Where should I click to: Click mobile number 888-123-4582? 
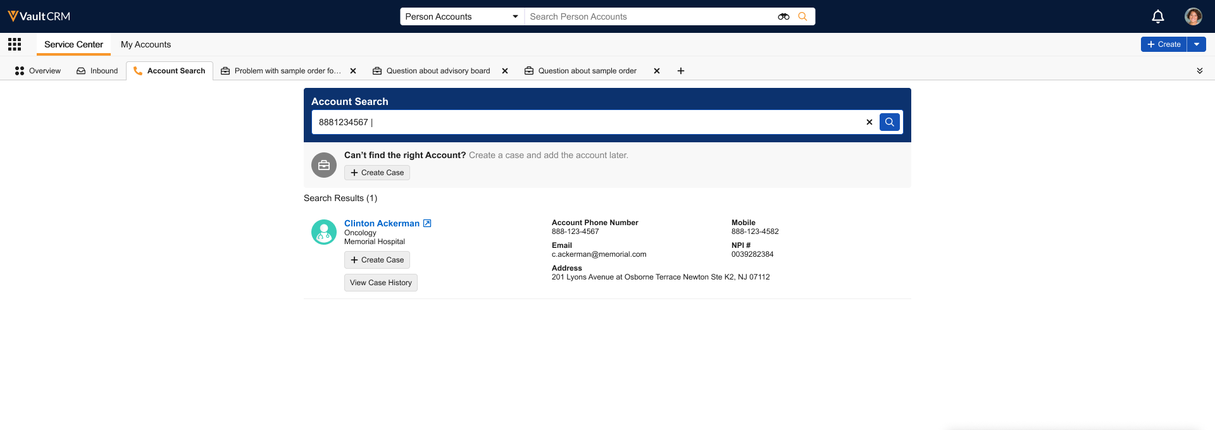[x=755, y=231]
